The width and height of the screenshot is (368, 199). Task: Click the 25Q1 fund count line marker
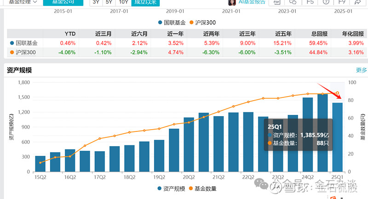(338, 93)
